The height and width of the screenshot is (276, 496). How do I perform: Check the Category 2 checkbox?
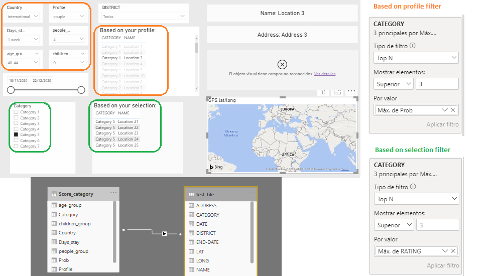16,117
